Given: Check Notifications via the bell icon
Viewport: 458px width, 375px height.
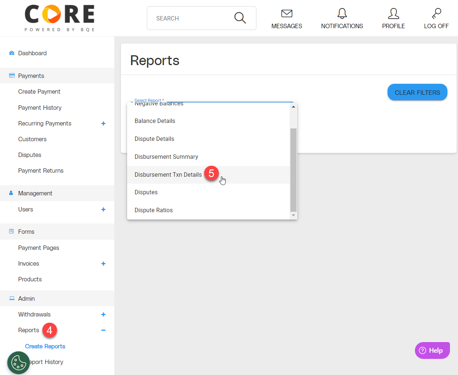Looking at the screenshot, I should tap(342, 18).
